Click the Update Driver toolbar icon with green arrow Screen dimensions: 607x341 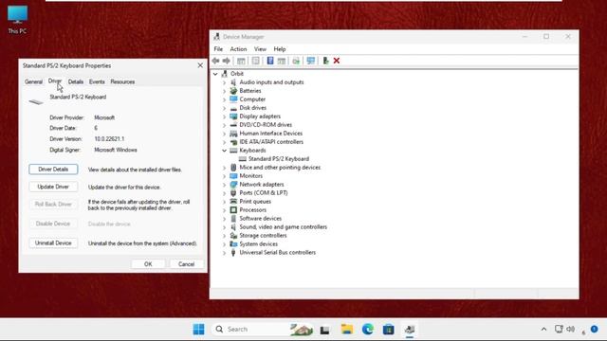pos(296,61)
